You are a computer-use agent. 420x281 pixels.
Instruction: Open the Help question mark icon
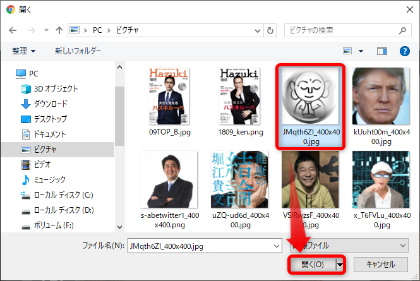405,51
